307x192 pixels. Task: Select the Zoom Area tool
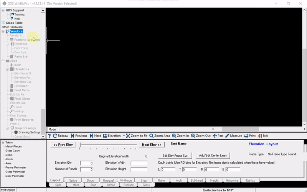pyautogui.click(x=160, y=136)
